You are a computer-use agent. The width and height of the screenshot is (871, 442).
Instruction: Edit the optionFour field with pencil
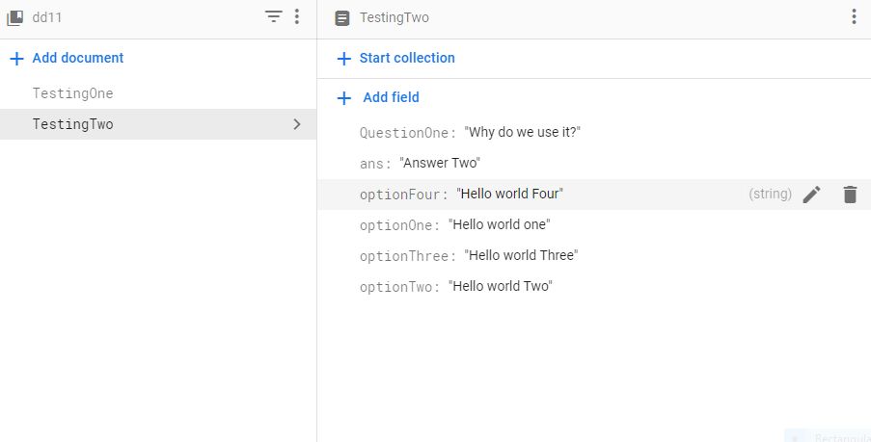812,195
